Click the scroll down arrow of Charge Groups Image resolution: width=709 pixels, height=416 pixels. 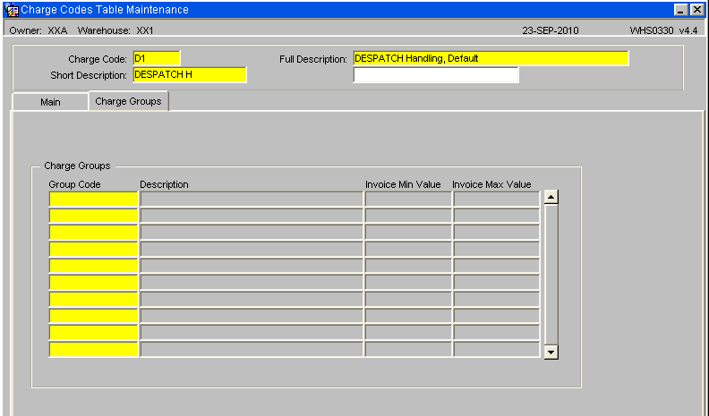(x=551, y=352)
